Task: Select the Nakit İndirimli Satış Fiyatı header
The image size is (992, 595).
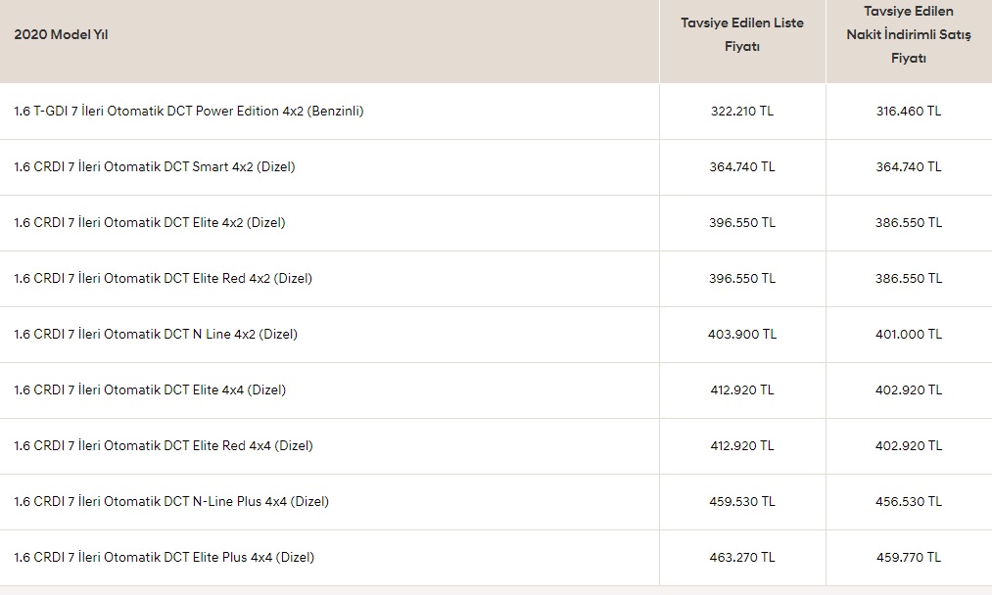Action: (x=909, y=35)
